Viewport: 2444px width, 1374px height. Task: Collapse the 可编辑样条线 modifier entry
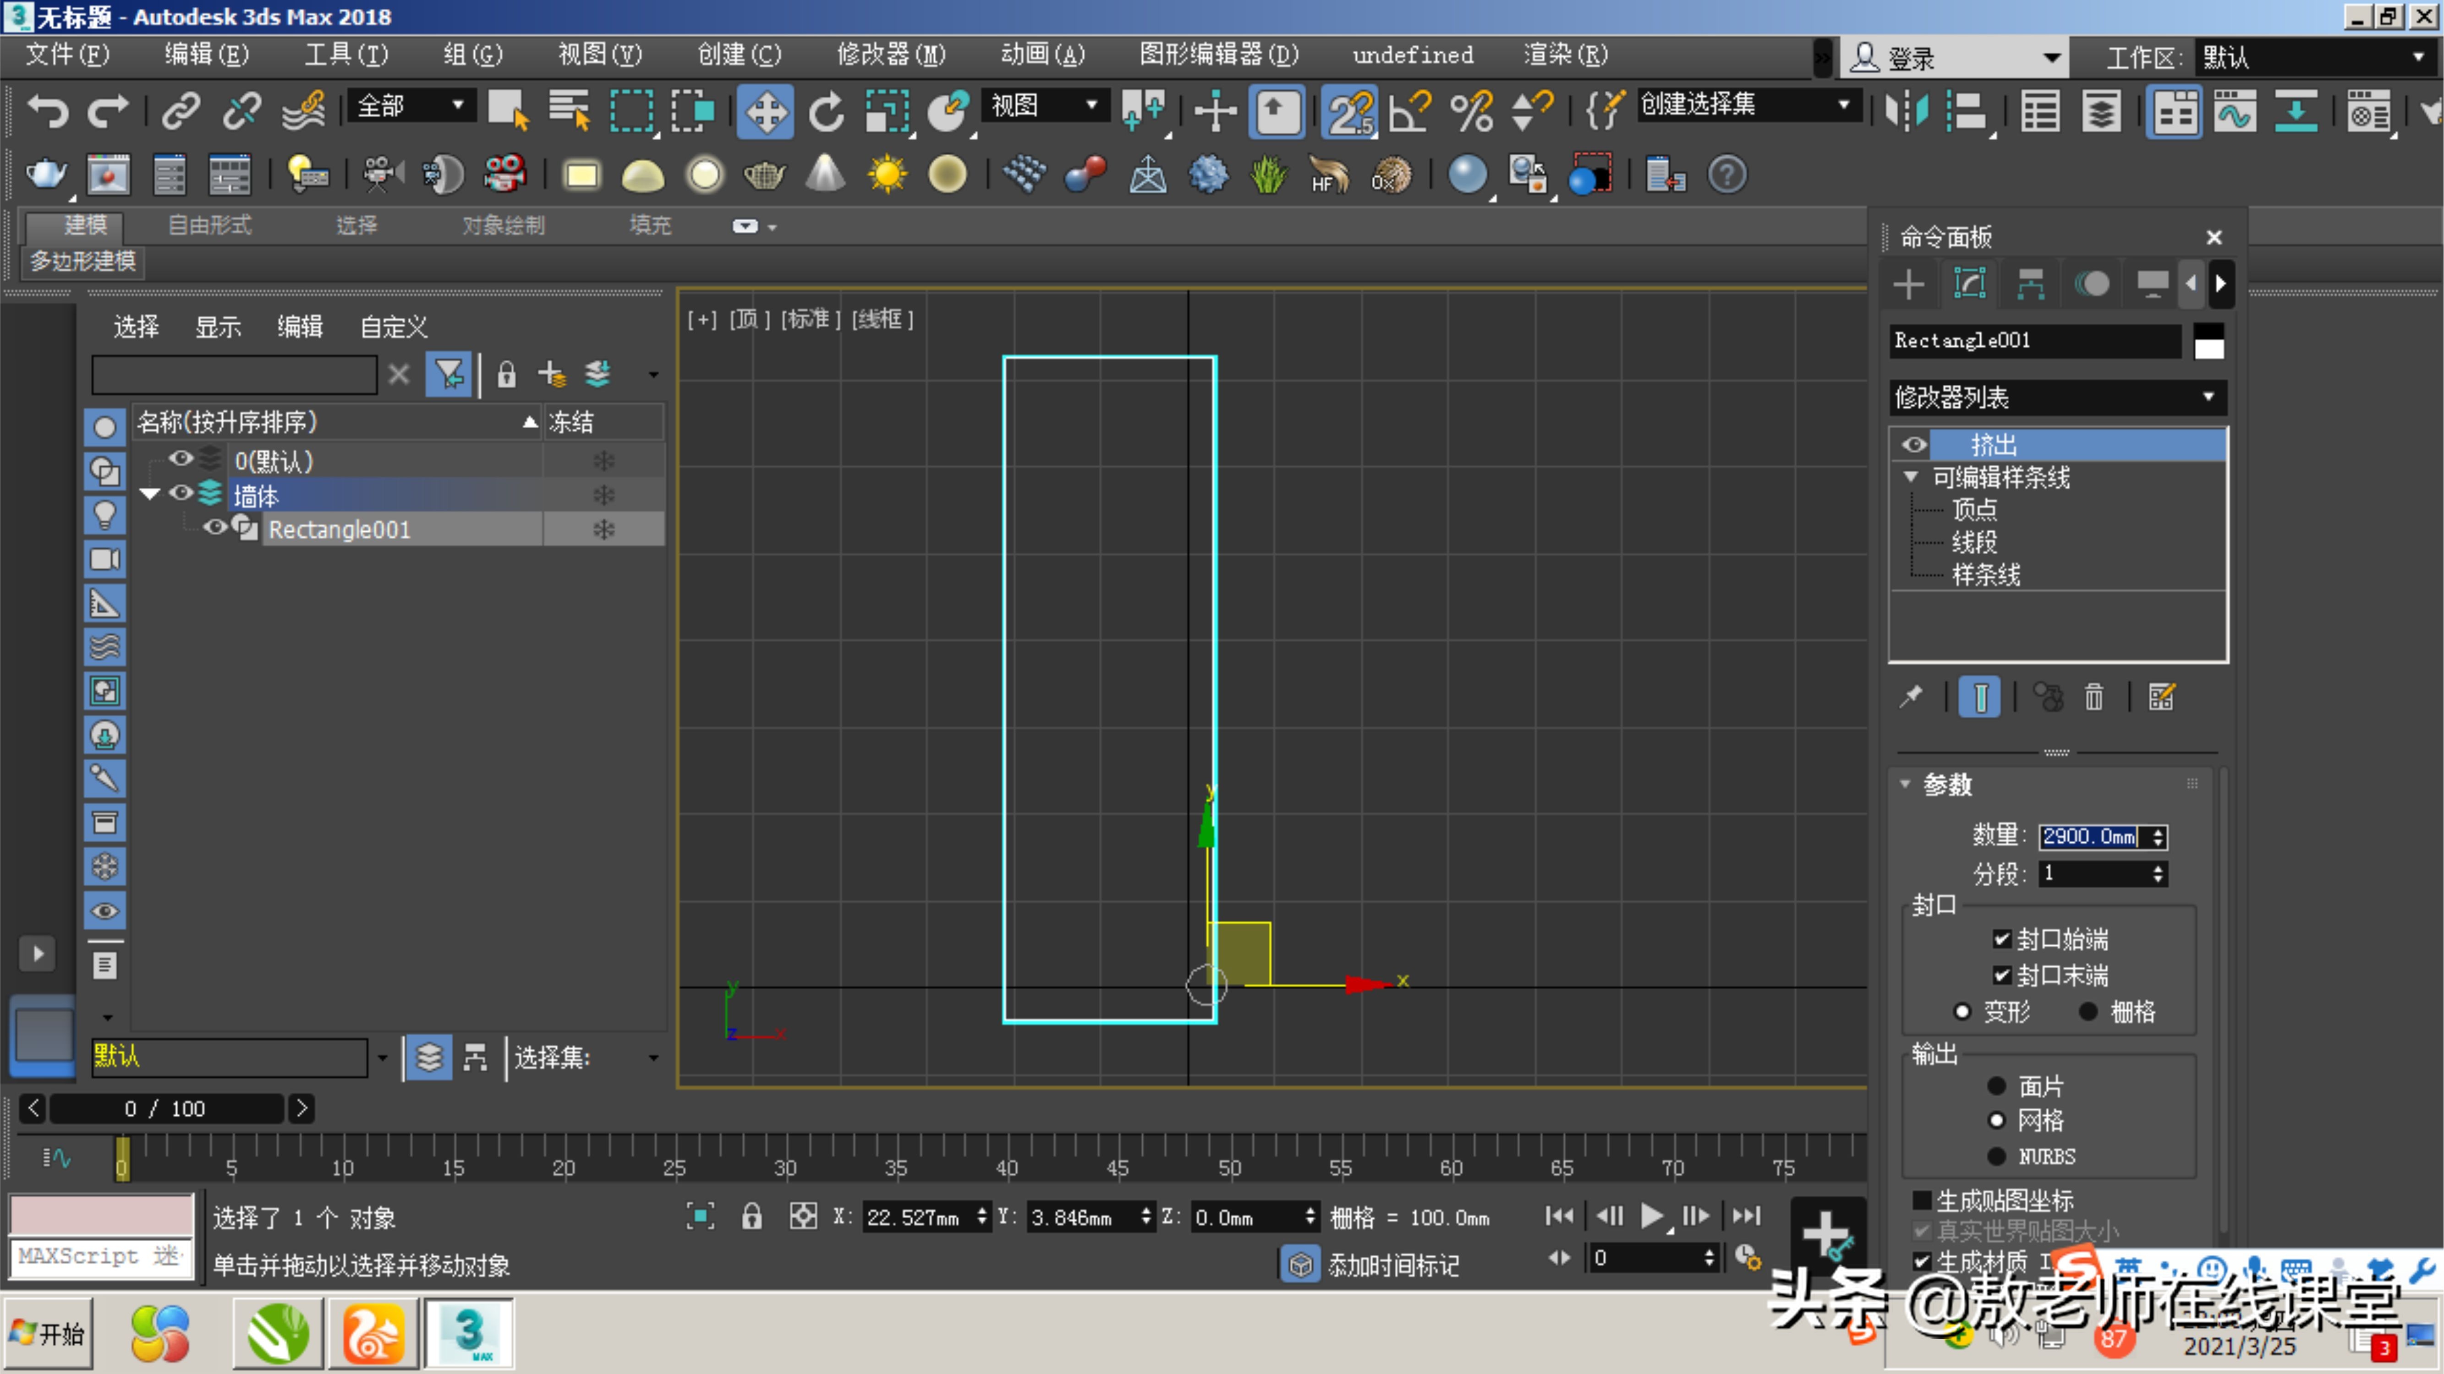1911,477
